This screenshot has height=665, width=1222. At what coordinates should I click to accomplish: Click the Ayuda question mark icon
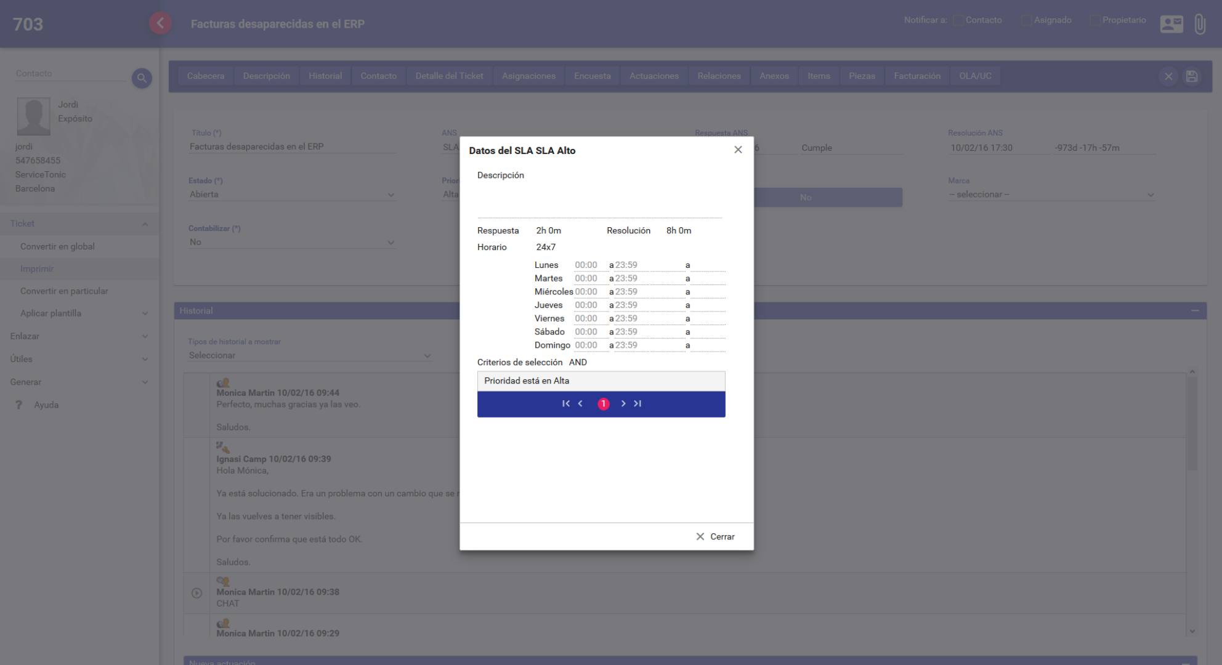[19, 405]
